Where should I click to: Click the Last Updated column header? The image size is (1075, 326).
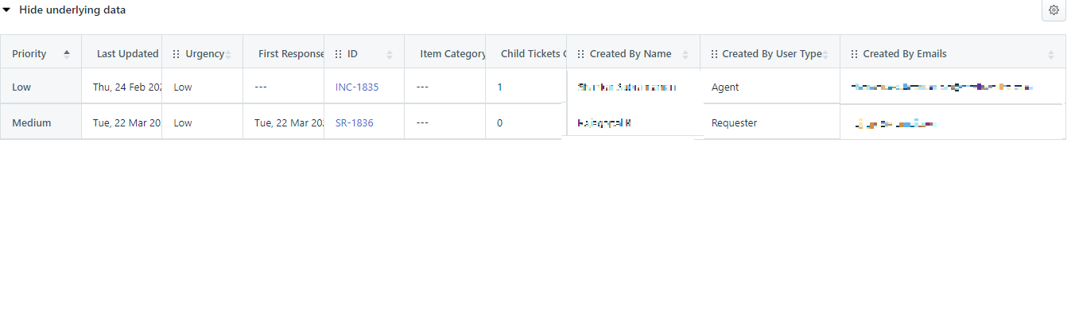click(x=127, y=54)
